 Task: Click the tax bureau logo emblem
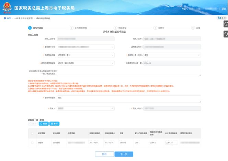click(x=7, y=7)
